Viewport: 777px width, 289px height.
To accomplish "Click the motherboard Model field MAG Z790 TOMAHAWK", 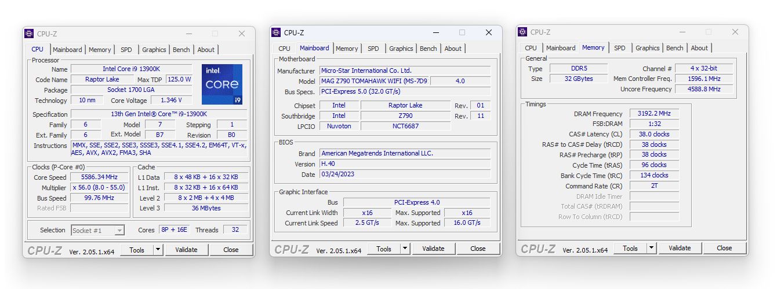I will pos(374,81).
